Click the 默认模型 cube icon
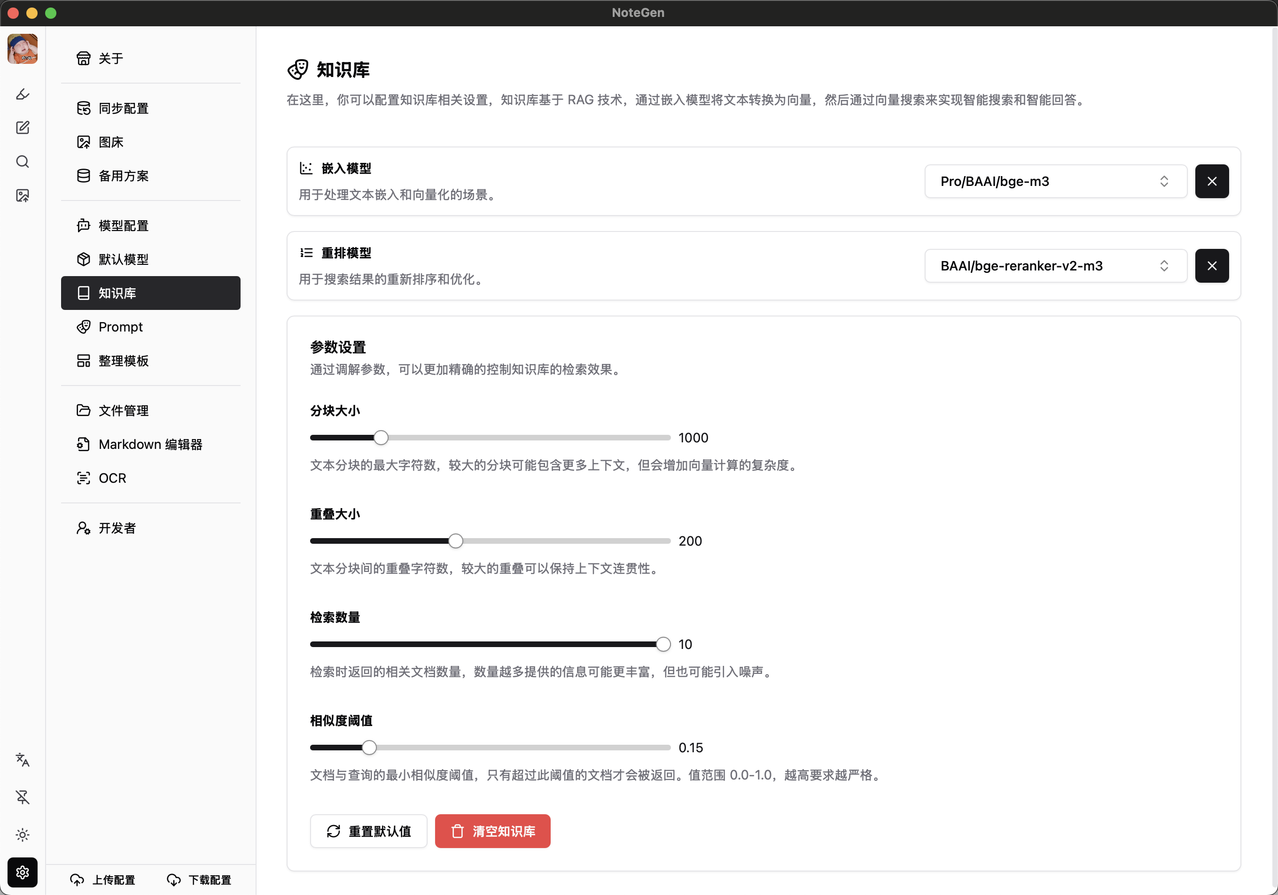The height and width of the screenshot is (895, 1278). pos(84,259)
